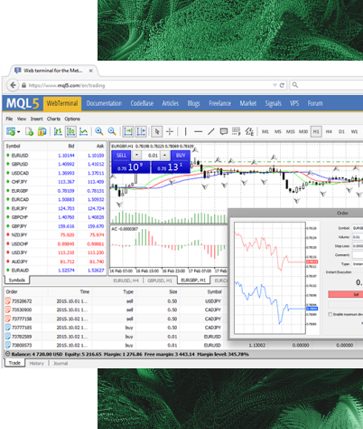
Task: Select the arrow cursor tool
Action: (x=157, y=131)
